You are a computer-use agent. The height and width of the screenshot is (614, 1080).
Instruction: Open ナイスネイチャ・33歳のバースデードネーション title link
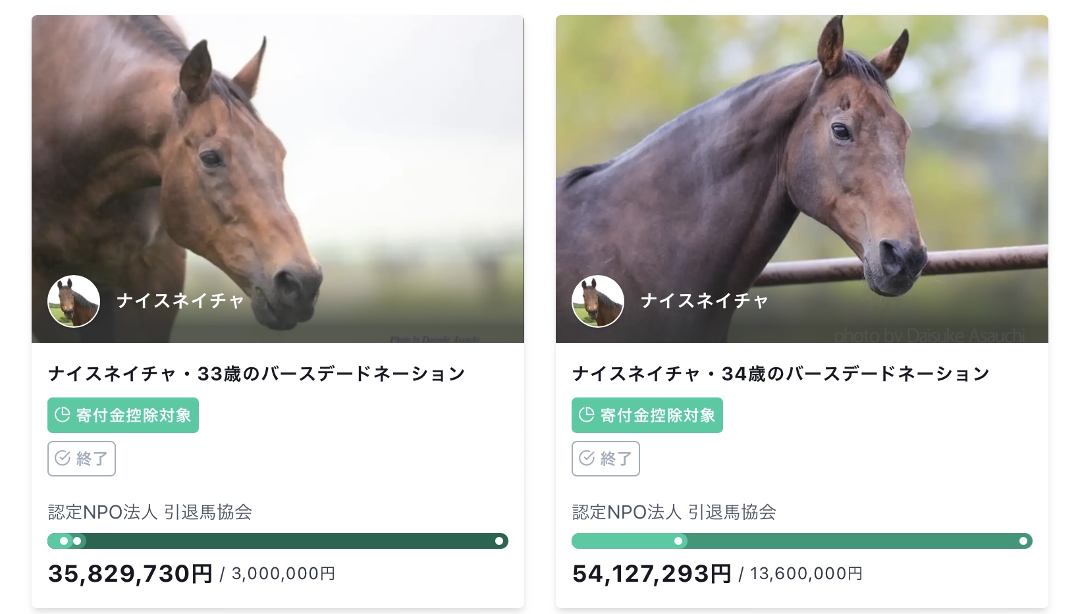tap(257, 374)
